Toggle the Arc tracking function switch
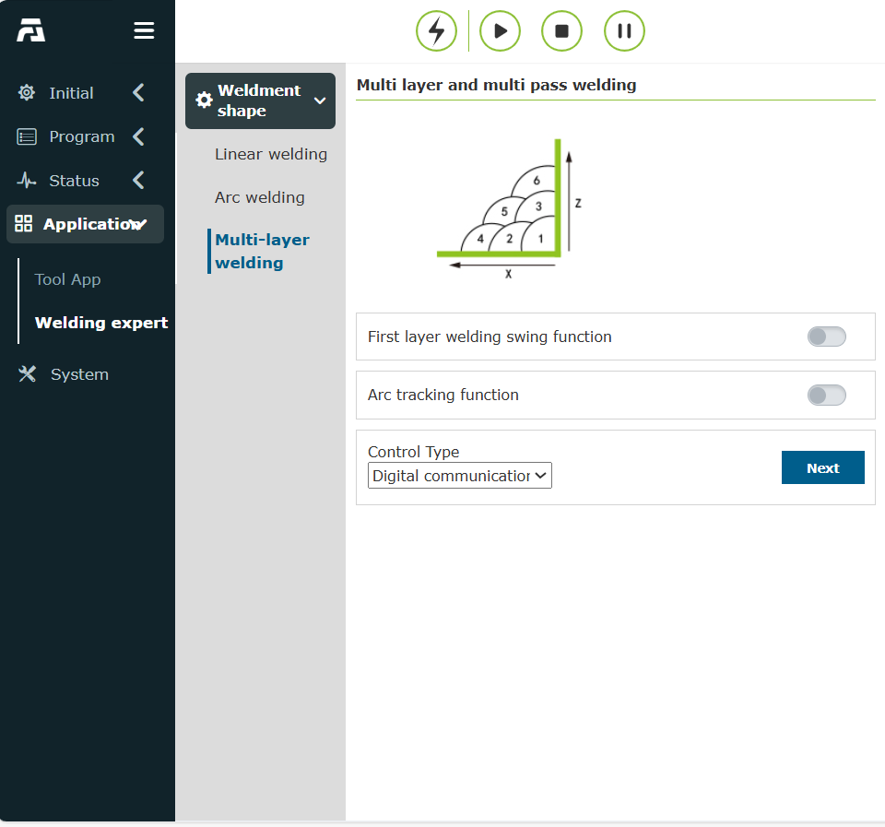The image size is (885, 827). (x=826, y=396)
